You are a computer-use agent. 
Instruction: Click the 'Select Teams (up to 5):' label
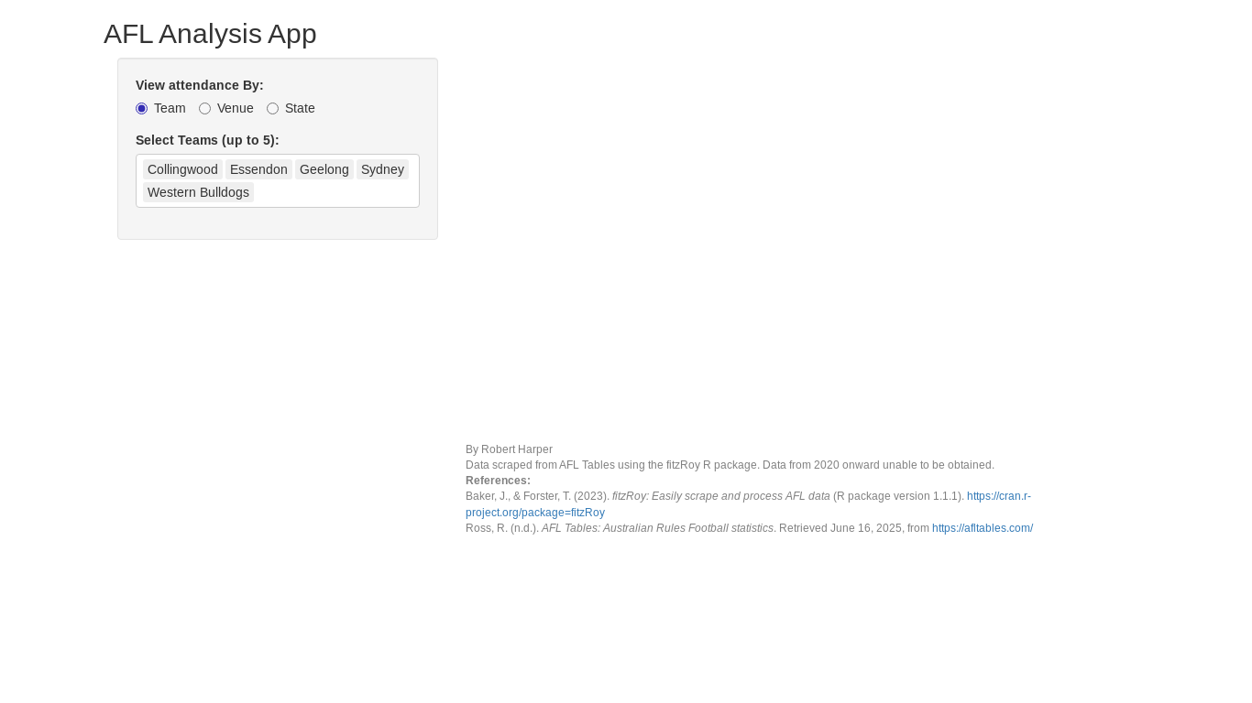[207, 140]
